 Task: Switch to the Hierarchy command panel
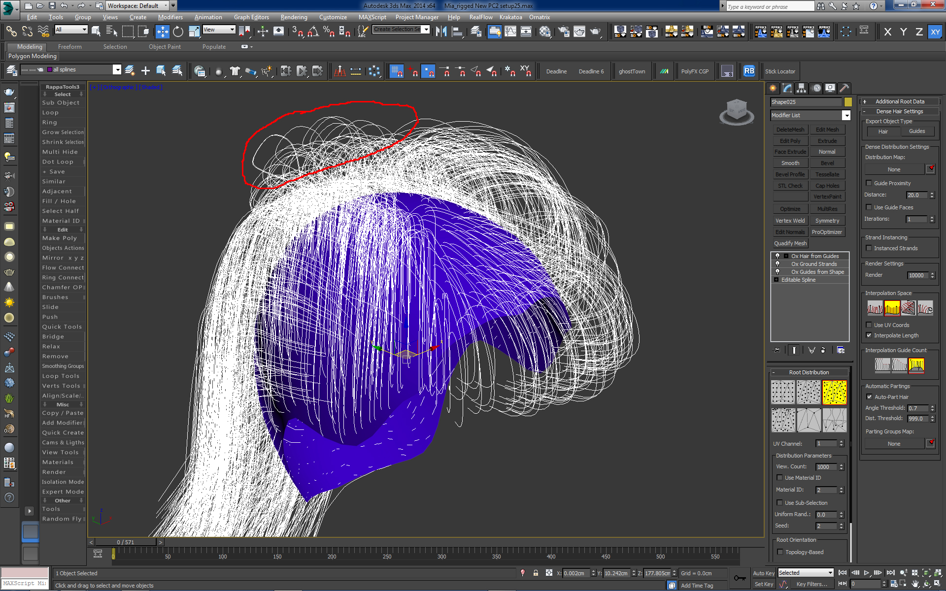point(802,88)
